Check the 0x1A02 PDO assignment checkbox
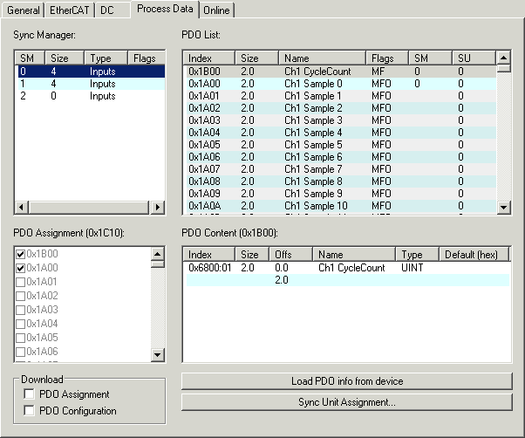Image resolution: width=525 pixels, height=438 pixels. pos(20,296)
